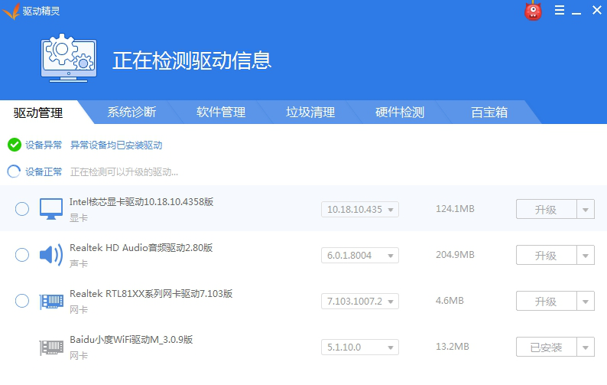Click the spinning 设备正常 loading icon
This screenshot has height=385, width=607.
[14, 171]
